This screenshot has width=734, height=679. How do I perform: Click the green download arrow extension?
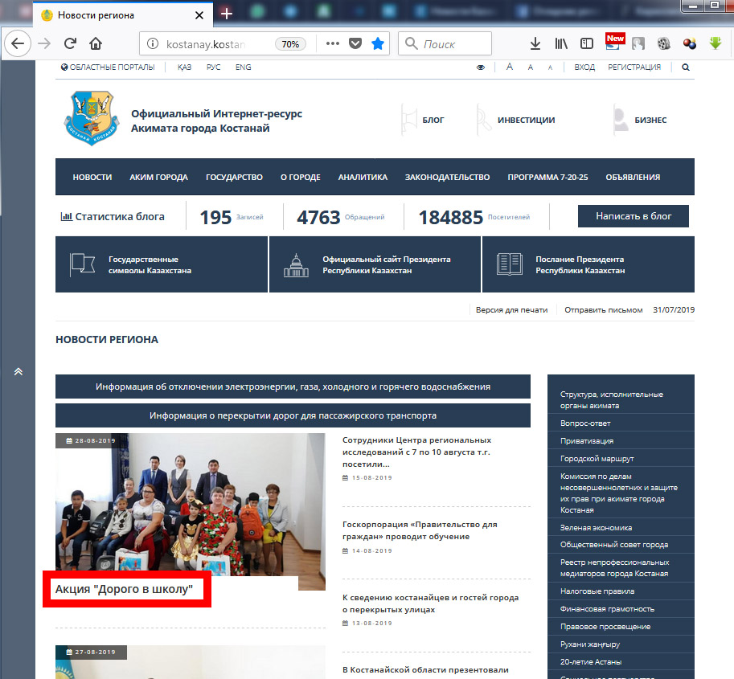pos(716,43)
